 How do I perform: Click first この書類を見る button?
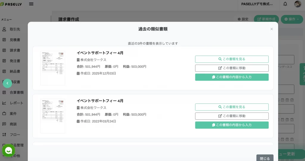[x=232, y=59]
